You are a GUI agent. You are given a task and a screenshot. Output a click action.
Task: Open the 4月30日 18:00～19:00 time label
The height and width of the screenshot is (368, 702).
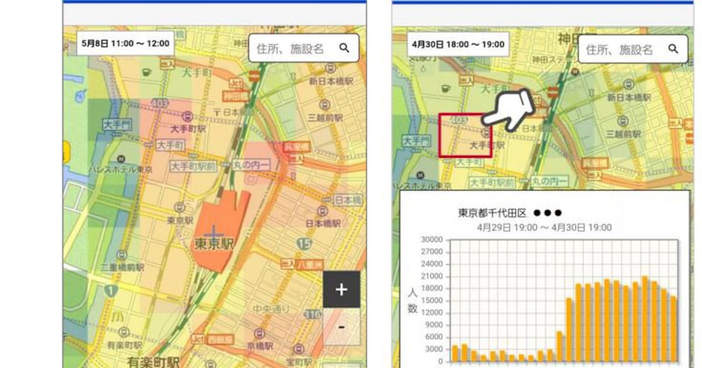click(458, 43)
